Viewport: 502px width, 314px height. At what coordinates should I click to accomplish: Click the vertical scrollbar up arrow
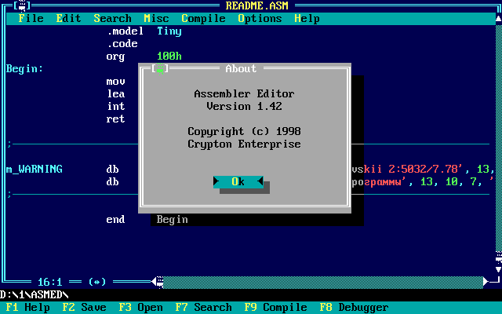[499, 19]
